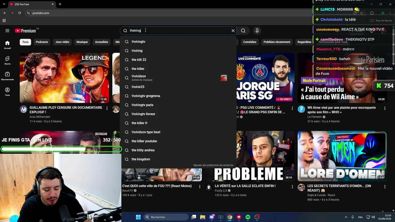Go back with the browser back arrow
This screenshot has width=395, height=222.
click(x=5, y=13)
